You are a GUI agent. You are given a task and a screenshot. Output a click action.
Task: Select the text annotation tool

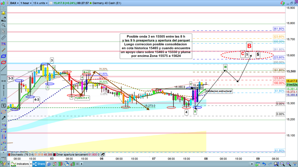click(x=4, y=106)
